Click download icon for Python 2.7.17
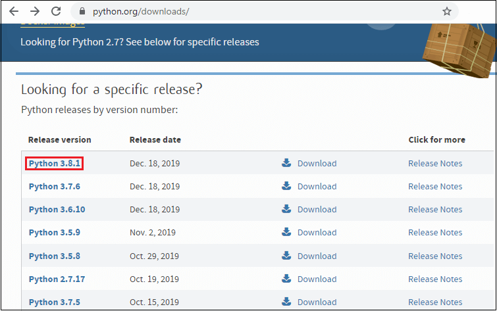This screenshot has height=311, width=497. [x=286, y=279]
